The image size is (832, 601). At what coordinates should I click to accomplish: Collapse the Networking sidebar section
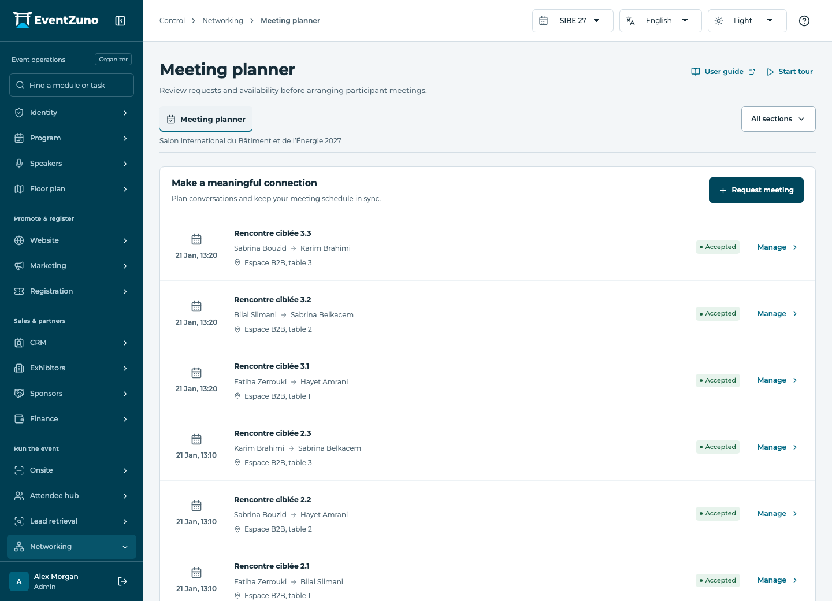point(72,547)
